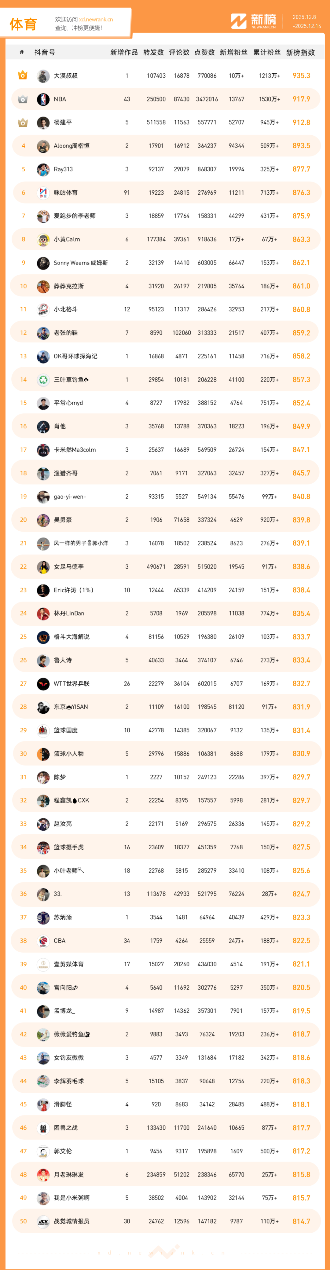Open the 咪咕体育 account avatar
This screenshot has height=1270, width=330.
(x=43, y=193)
